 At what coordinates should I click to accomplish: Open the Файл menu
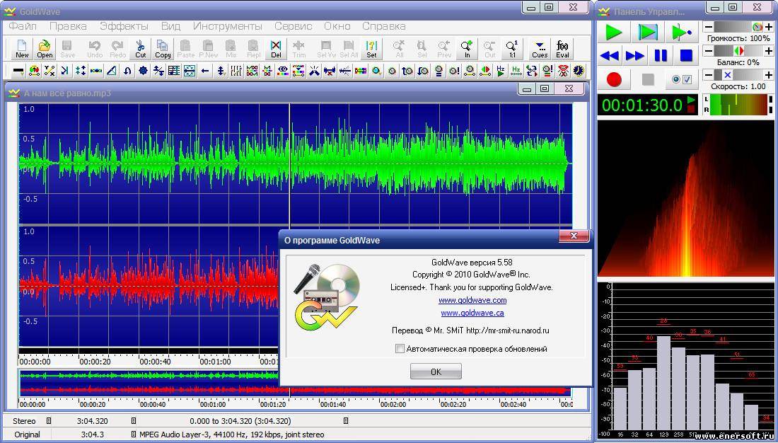[23, 26]
